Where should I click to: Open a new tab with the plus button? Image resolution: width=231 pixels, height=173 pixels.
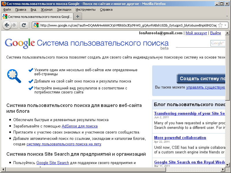point(77,16)
